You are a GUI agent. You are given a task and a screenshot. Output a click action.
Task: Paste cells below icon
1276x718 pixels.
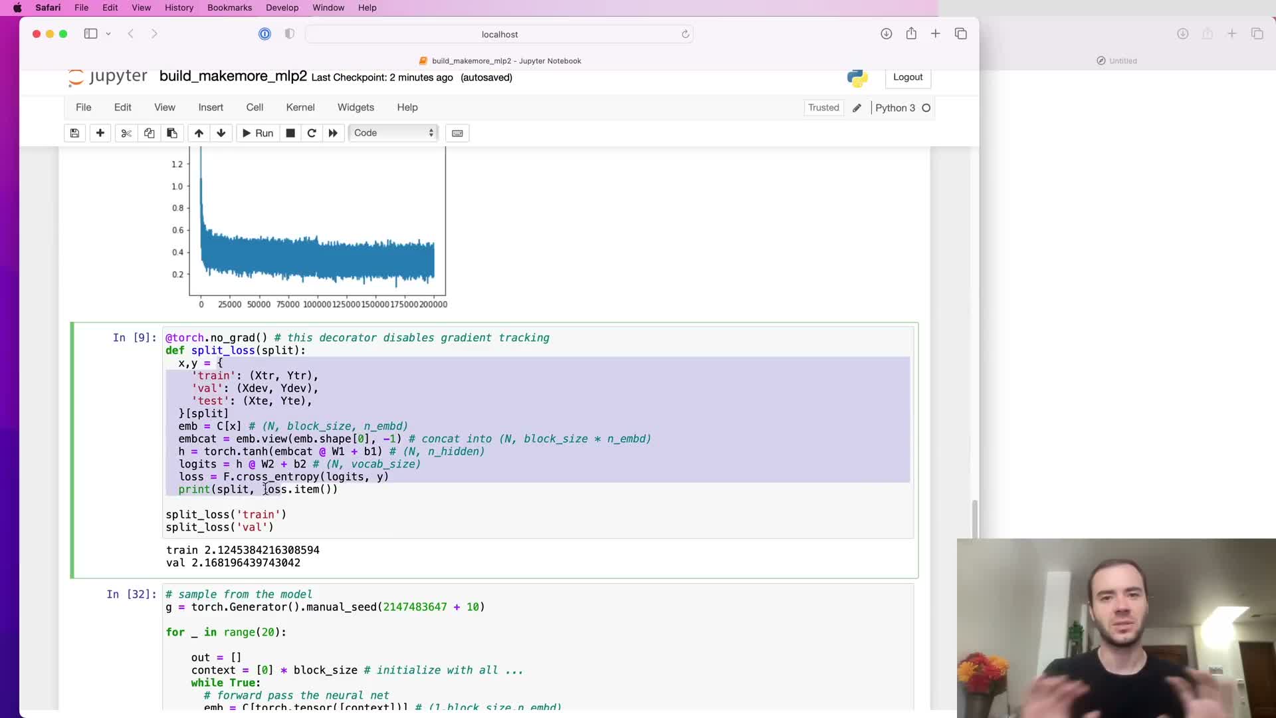(172, 133)
